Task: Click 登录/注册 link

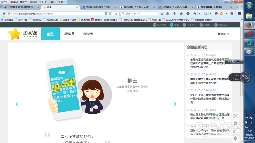Action: 223,34
